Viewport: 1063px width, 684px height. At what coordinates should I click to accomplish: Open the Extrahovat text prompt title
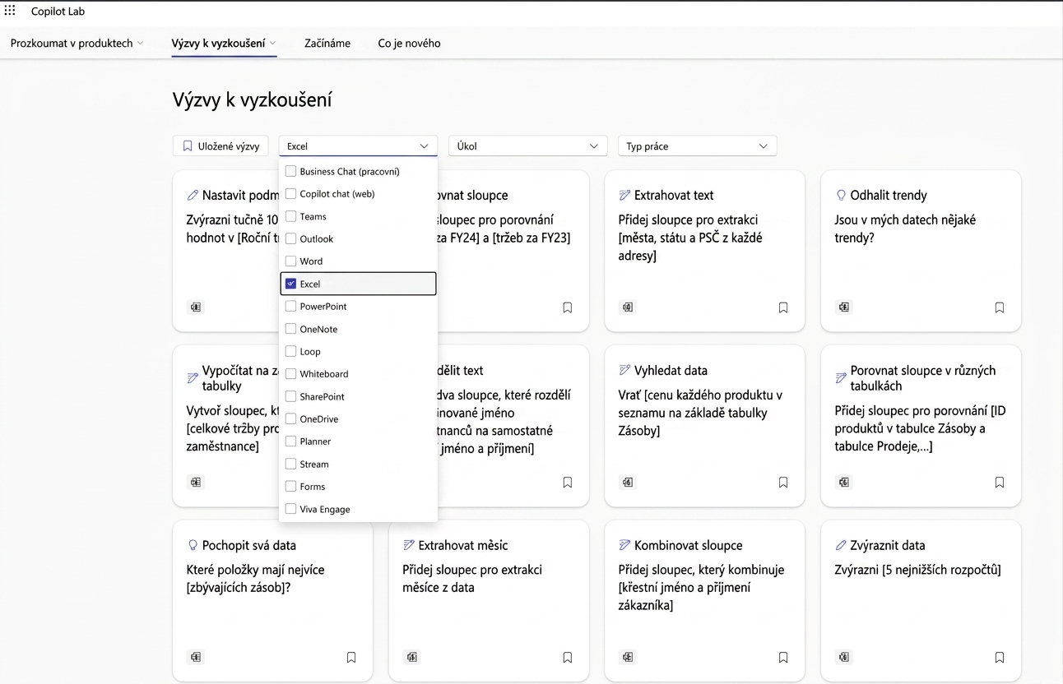tap(674, 195)
